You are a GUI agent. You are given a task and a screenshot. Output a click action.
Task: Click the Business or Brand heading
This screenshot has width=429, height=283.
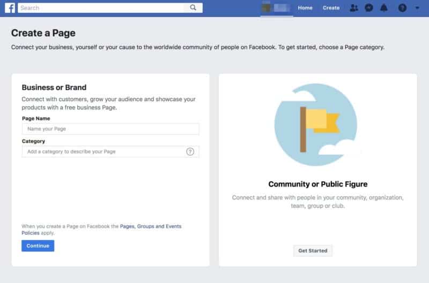pos(54,87)
